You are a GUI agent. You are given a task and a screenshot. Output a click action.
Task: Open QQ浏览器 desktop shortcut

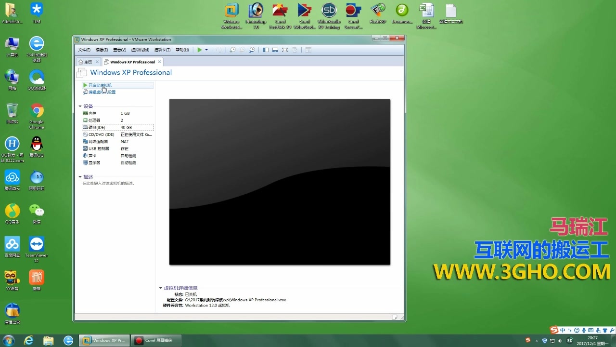37,80
